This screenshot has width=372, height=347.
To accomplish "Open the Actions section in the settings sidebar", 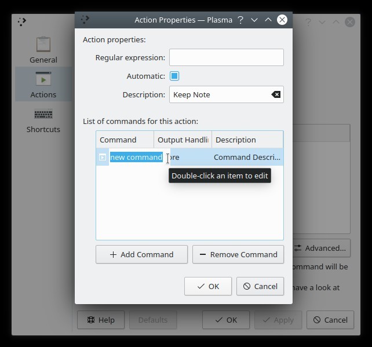I will click(43, 85).
